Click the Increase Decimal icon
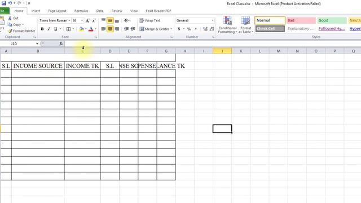The height and width of the screenshot is (203, 361). [x=205, y=29]
